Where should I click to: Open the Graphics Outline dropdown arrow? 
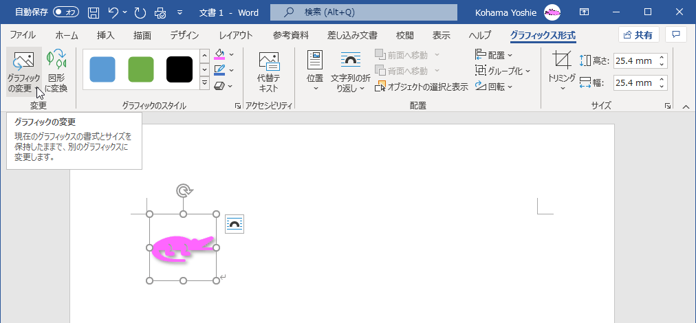click(231, 69)
